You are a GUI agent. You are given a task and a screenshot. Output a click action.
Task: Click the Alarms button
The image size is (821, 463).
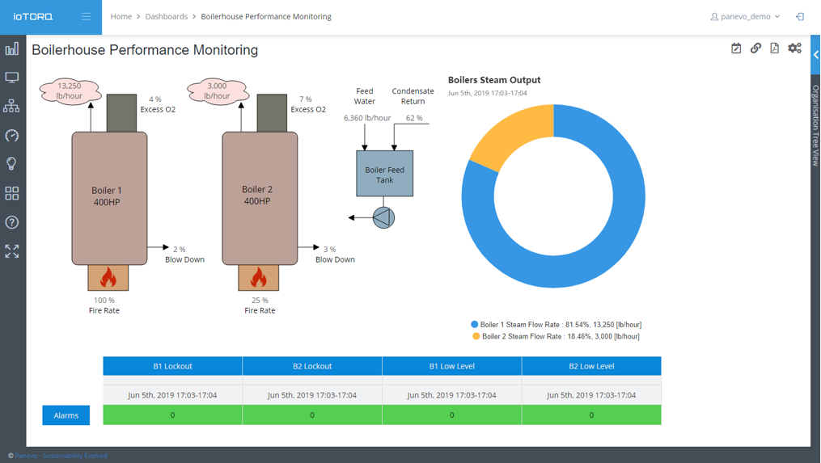pos(66,415)
